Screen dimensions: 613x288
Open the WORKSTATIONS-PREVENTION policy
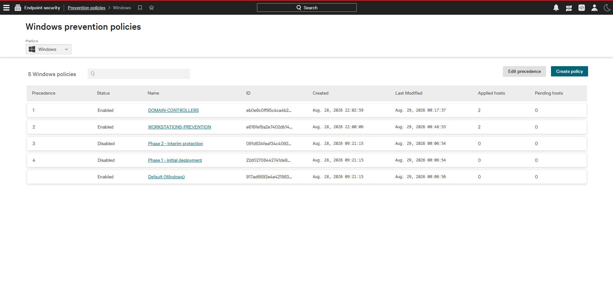(179, 127)
